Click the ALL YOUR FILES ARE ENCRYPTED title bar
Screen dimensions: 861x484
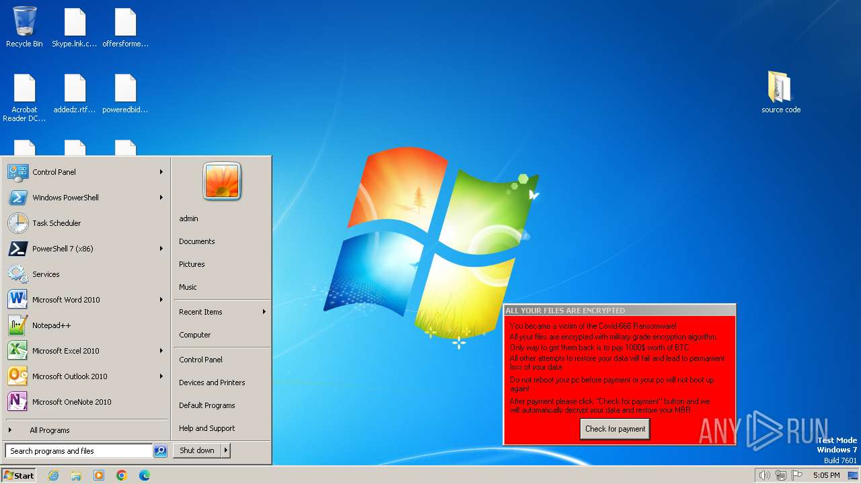tap(620, 311)
